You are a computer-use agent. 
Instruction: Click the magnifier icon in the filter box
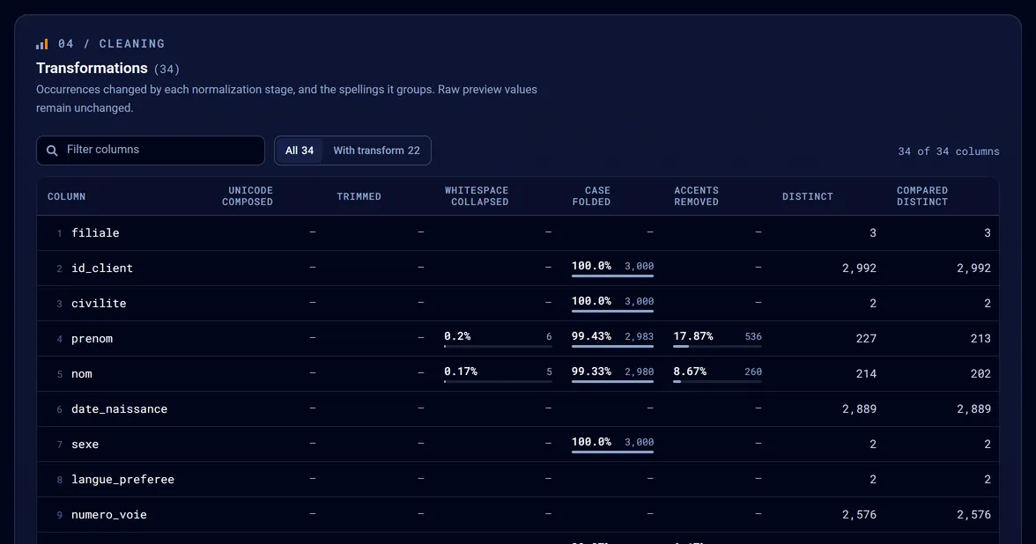click(52, 151)
